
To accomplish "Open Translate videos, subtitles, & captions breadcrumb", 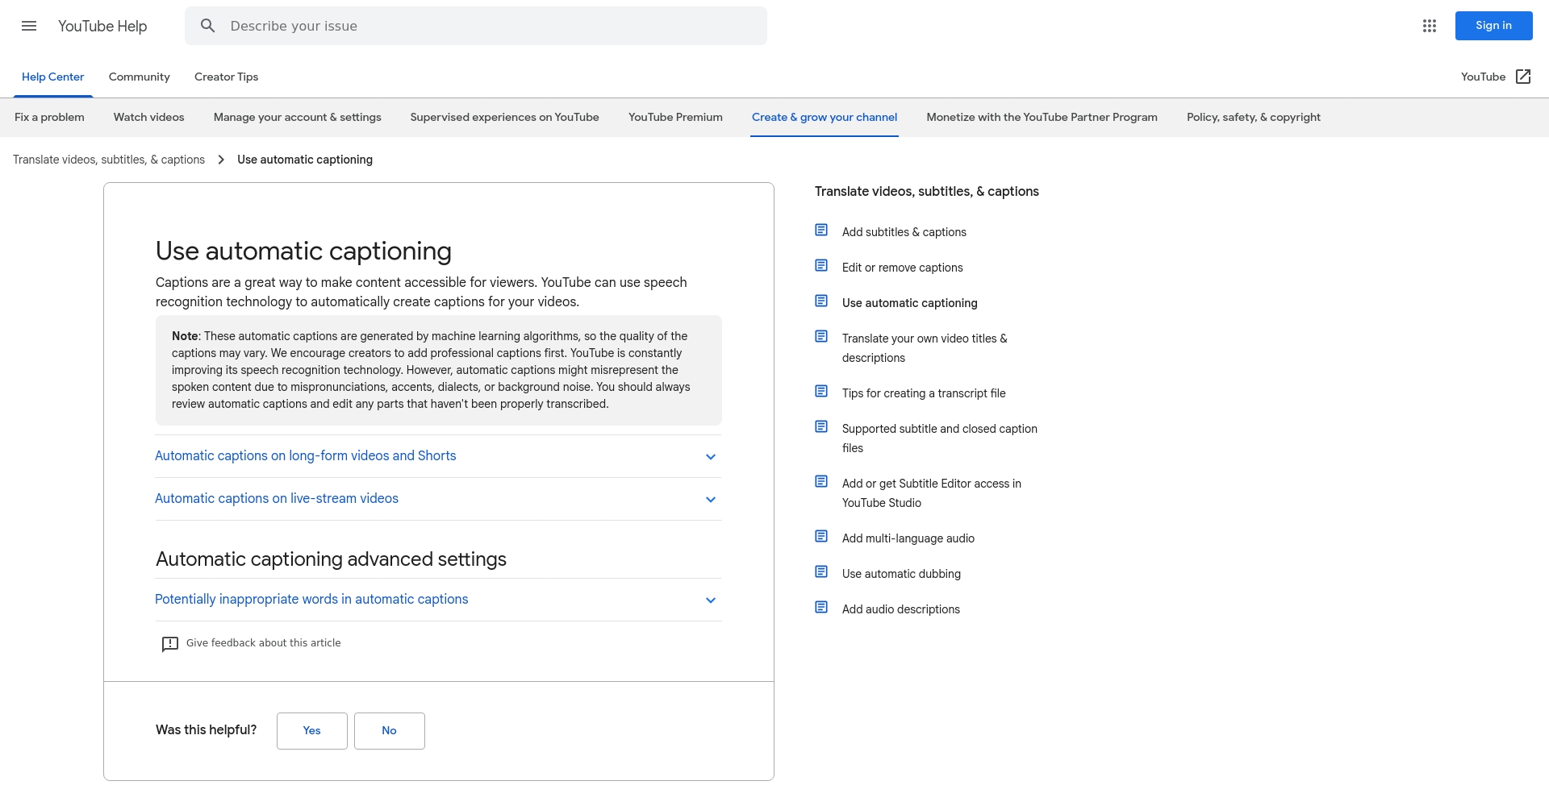I will point(109,160).
